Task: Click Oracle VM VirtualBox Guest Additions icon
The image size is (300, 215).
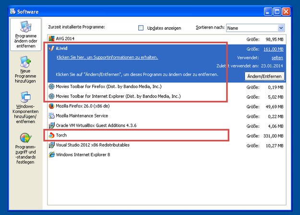Action: [x=51, y=125]
